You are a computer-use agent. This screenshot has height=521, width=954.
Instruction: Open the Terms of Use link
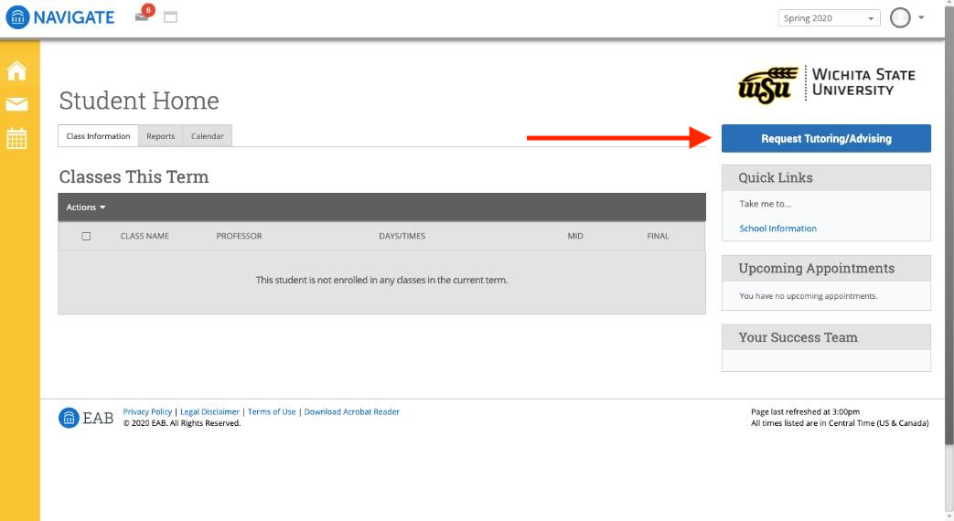[272, 411]
